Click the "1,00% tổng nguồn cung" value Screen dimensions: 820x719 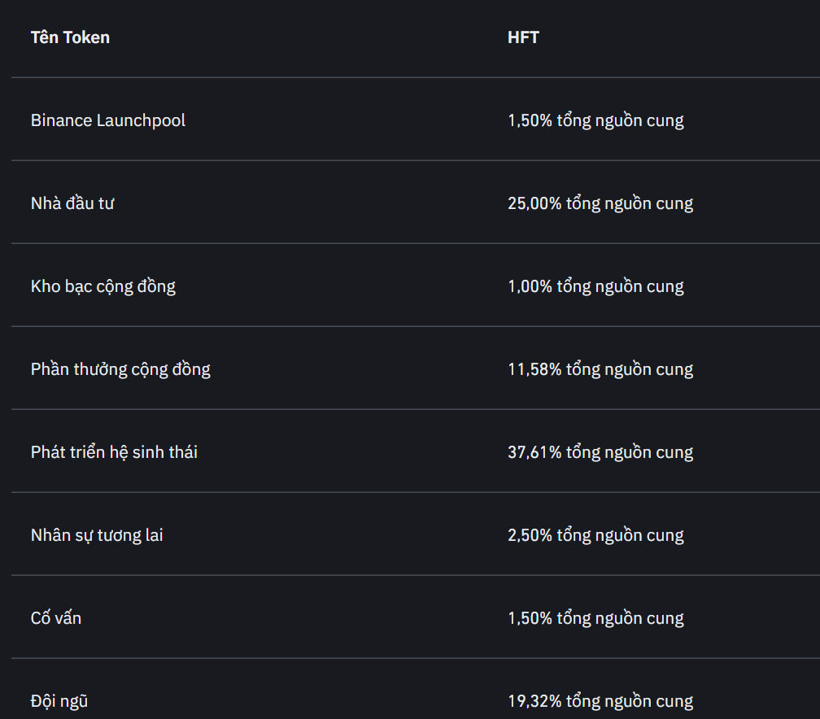click(595, 286)
